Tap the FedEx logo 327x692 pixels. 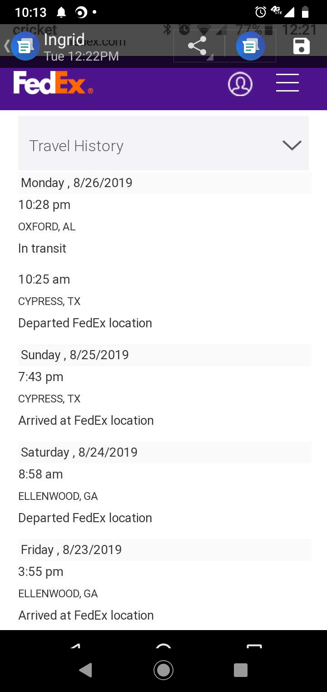point(53,83)
